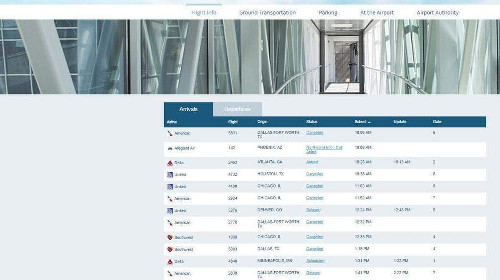Click American logo for flight 5831
This screenshot has height=280, width=500.
[x=170, y=133]
